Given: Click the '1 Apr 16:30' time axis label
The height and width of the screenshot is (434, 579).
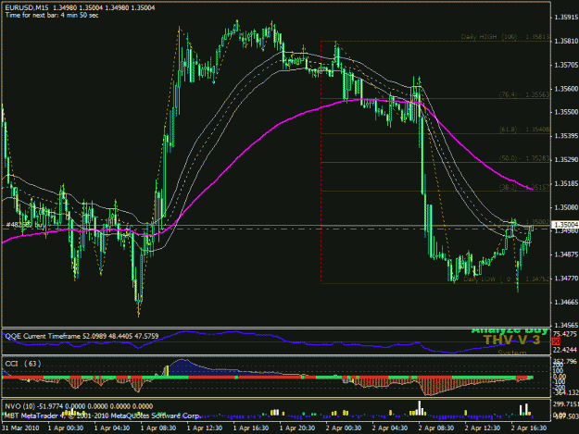Looking at the screenshot, I should click(251, 428).
